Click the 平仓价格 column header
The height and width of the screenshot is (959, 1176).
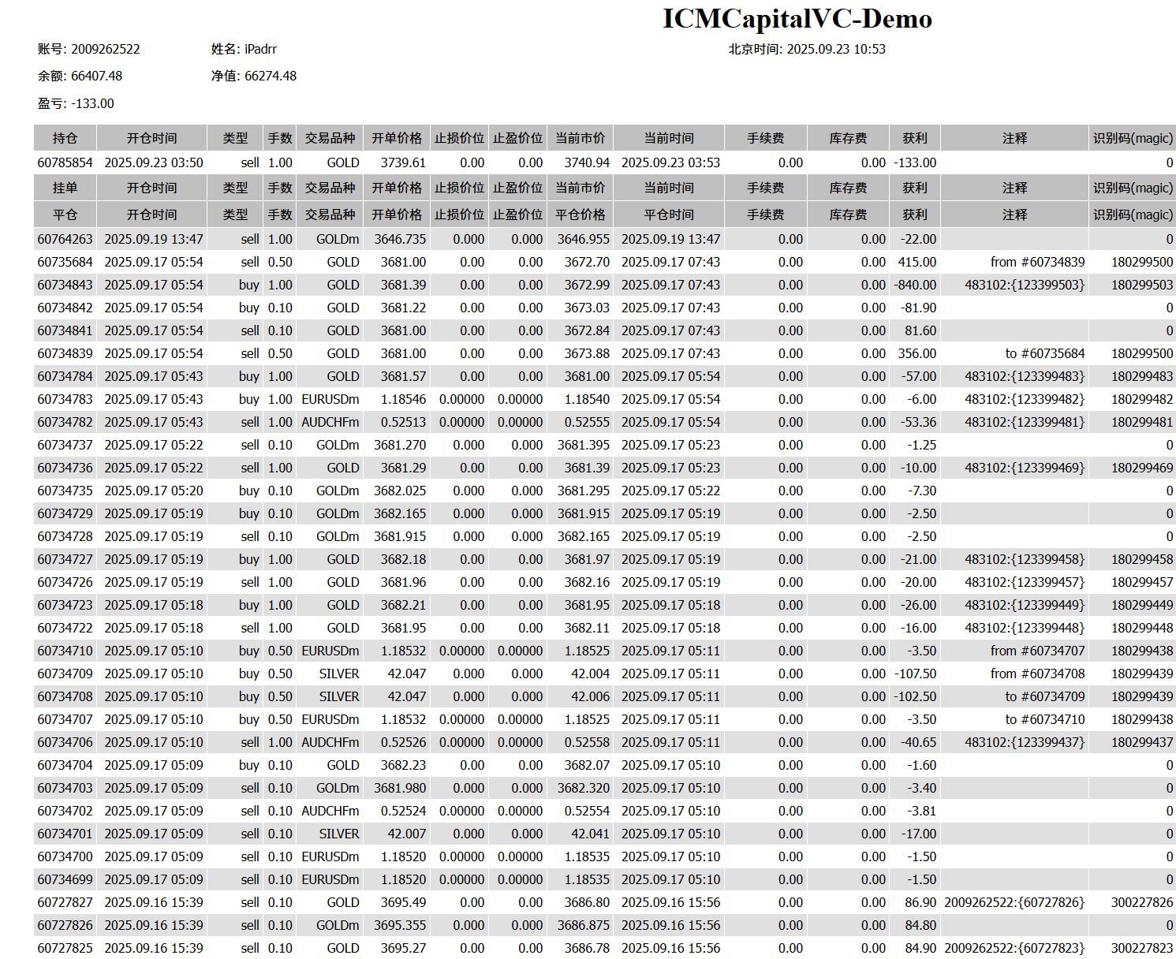pos(580,215)
